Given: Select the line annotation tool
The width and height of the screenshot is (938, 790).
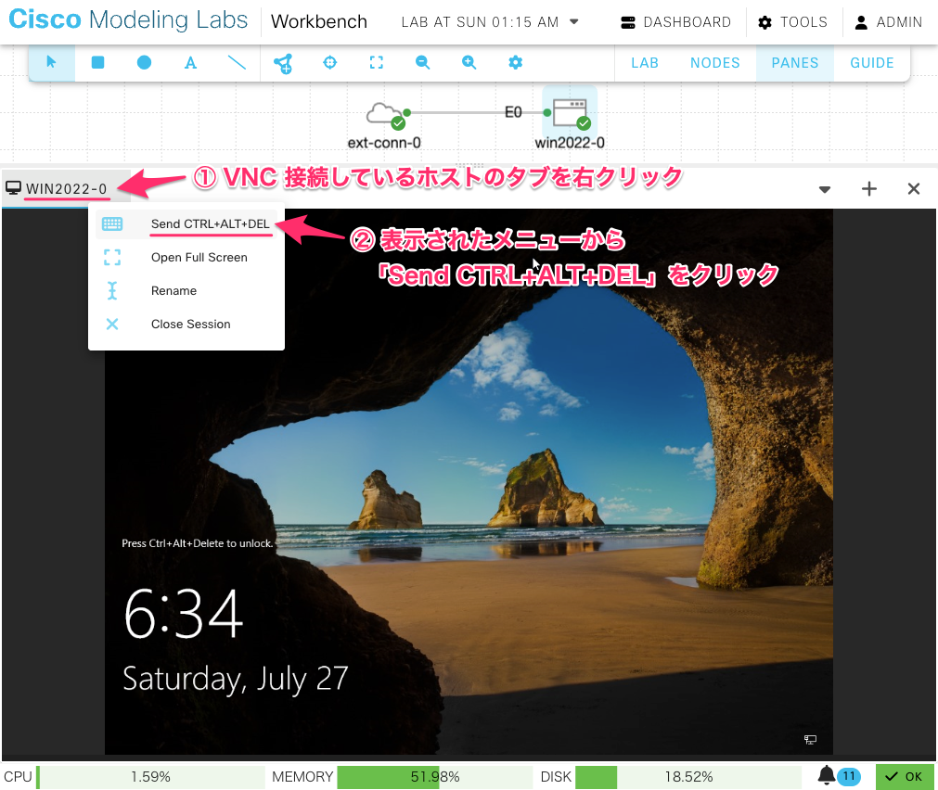Looking at the screenshot, I should (237, 62).
